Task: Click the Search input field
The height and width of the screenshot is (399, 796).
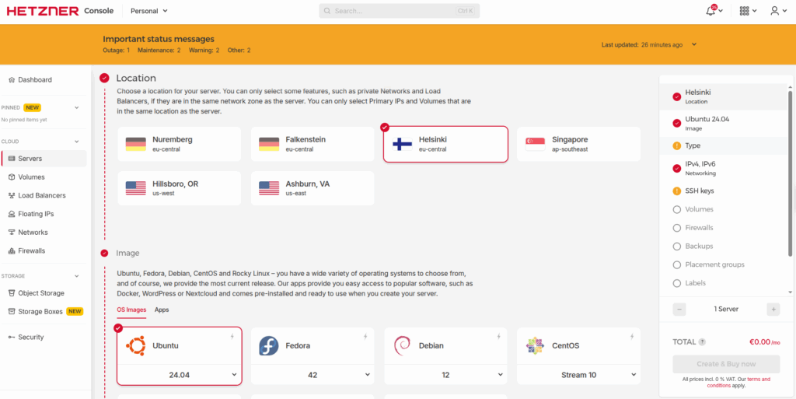Action: click(x=399, y=11)
